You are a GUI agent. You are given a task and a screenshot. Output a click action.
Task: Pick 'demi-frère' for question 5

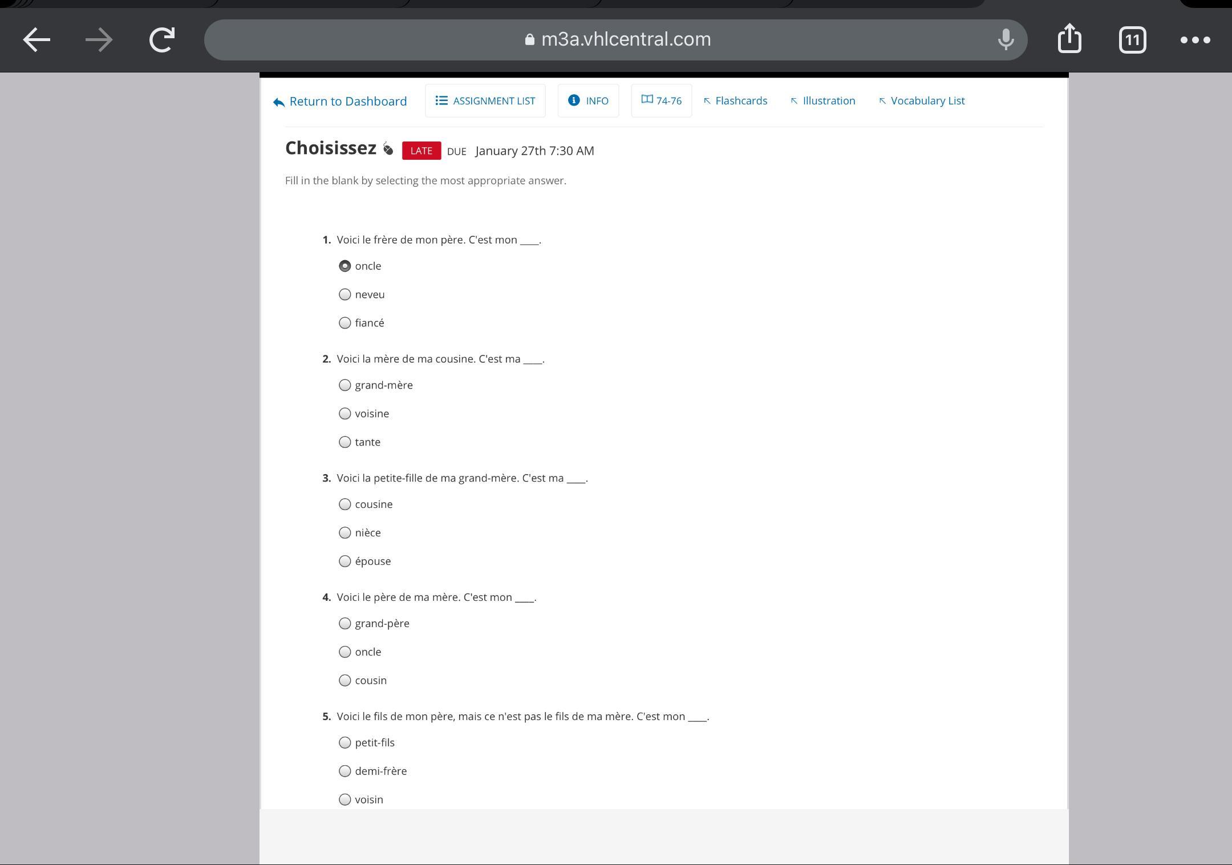tap(345, 771)
